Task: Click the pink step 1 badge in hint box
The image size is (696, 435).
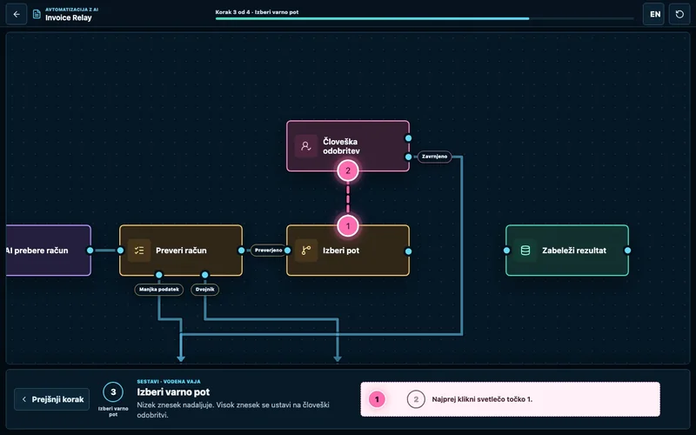Action: pyautogui.click(x=377, y=399)
